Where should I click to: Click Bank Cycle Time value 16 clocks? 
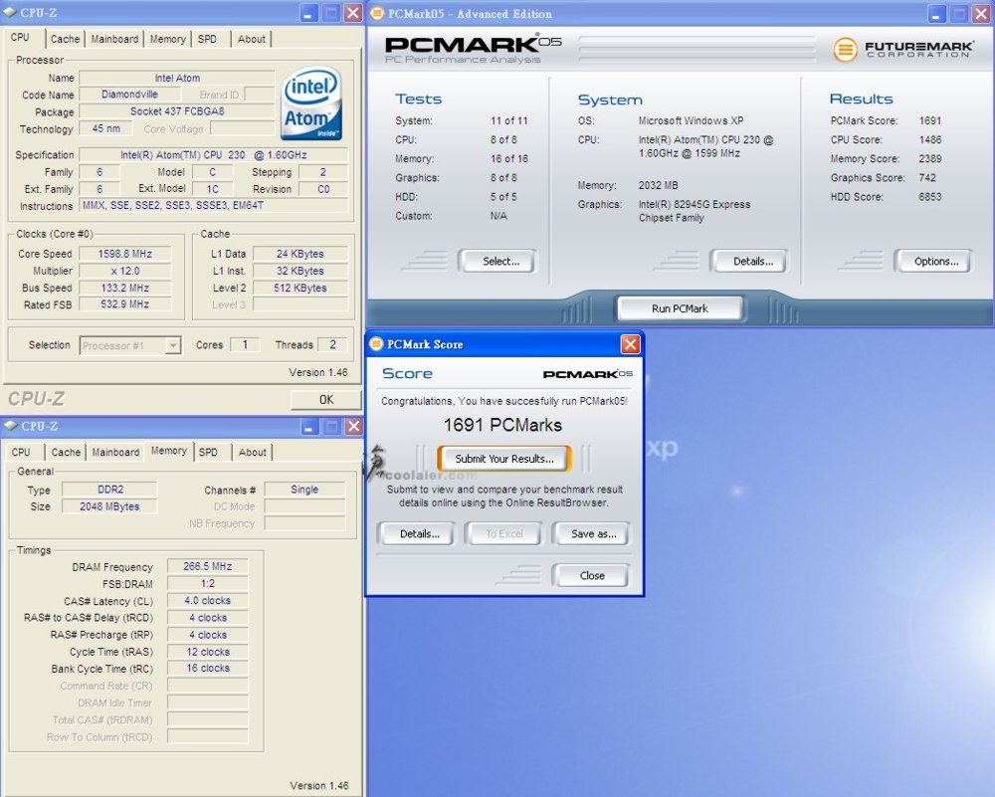coord(208,669)
